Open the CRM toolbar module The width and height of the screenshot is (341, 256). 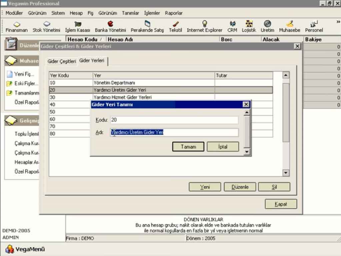pyautogui.click(x=232, y=27)
